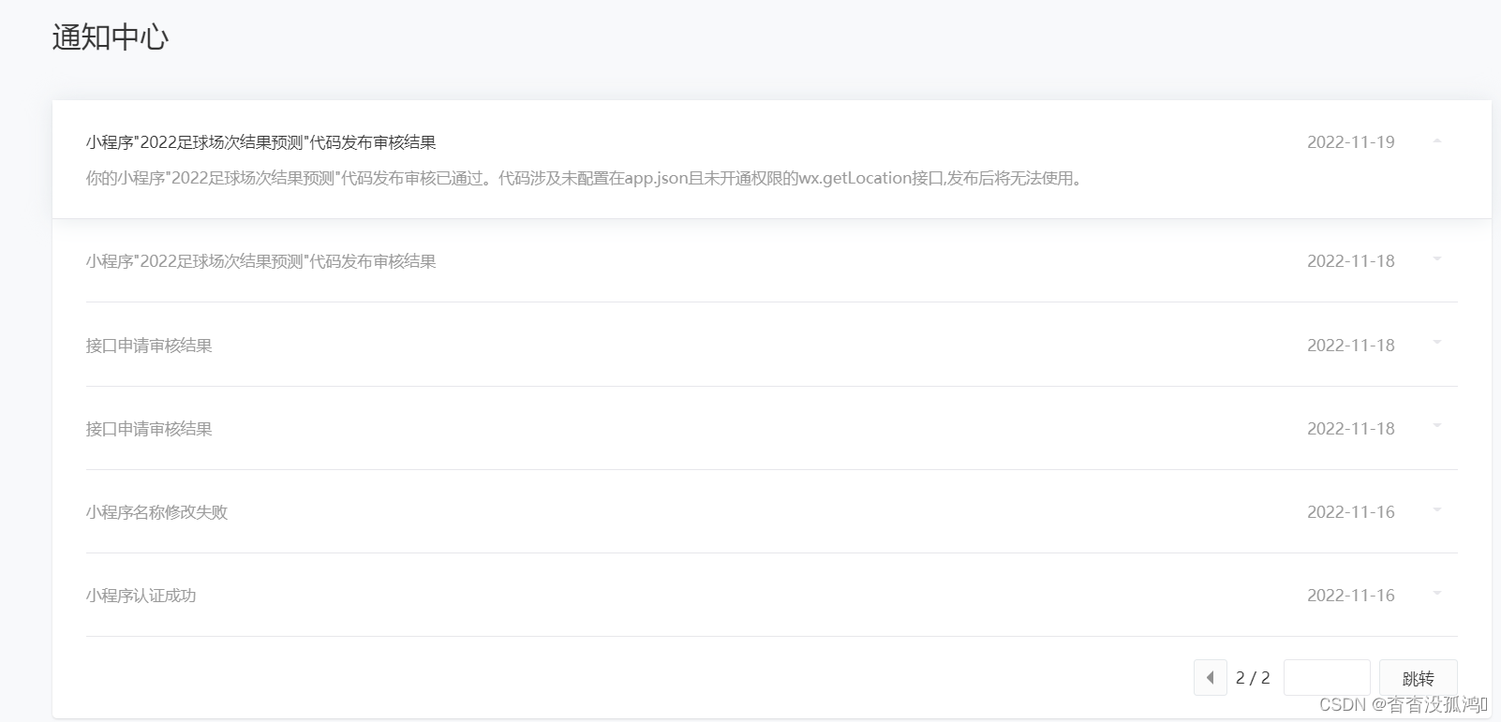This screenshot has height=722, width=1501.
Task: Open the 2022-11-19 代码发布审核结果 title
Action: [x=261, y=142]
